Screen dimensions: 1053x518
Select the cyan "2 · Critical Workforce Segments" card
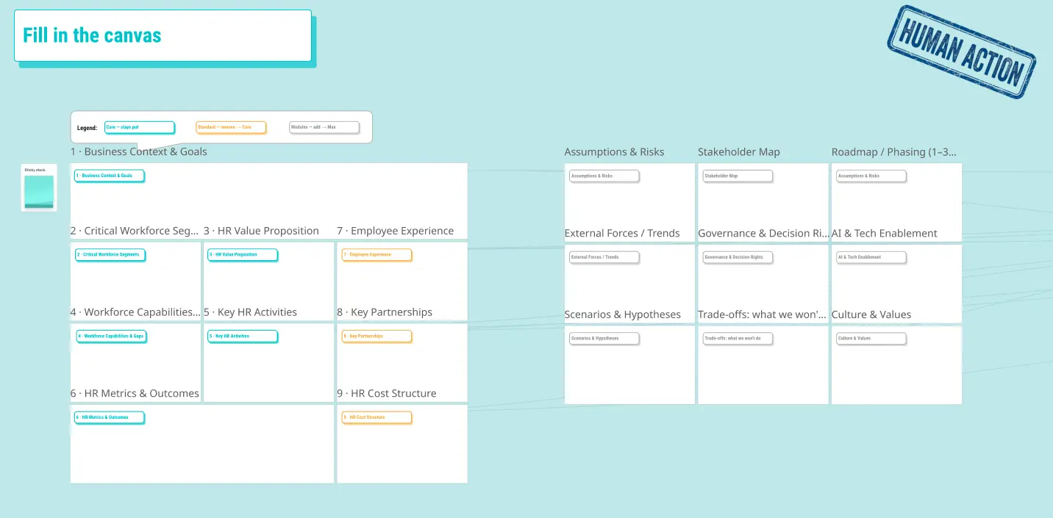pos(110,255)
